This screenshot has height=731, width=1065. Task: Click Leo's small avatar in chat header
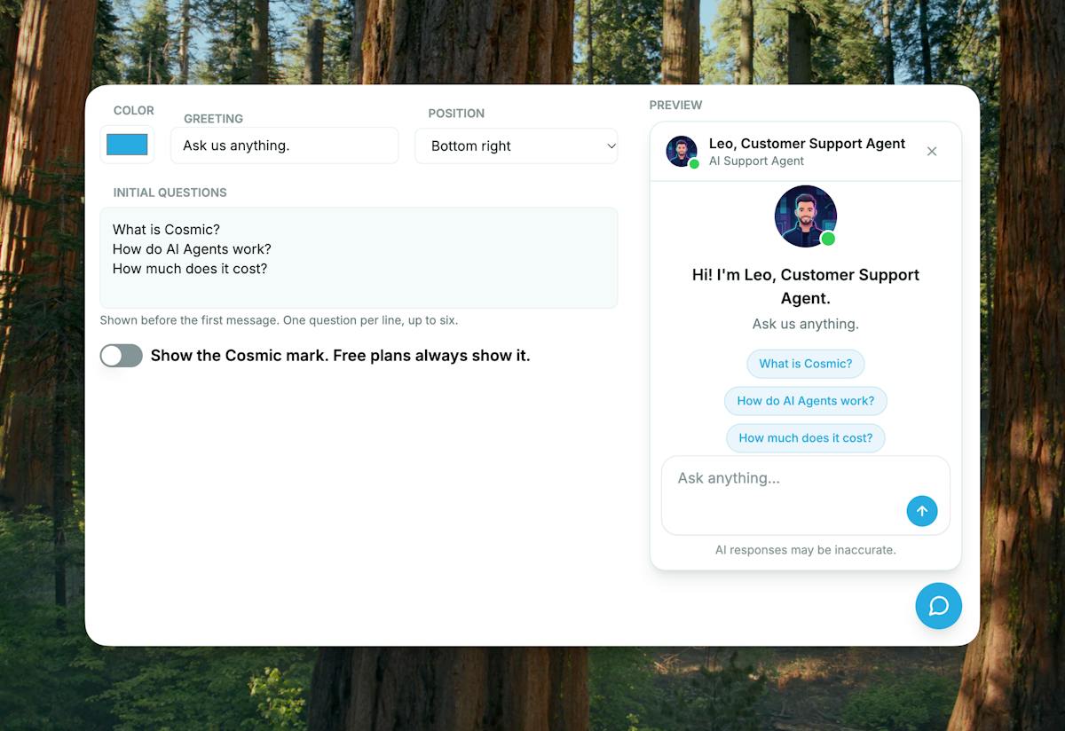point(682,152)
